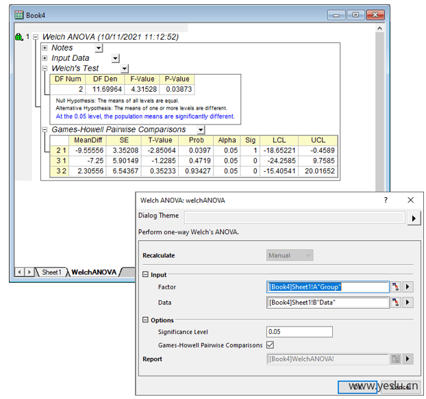The width and height of the screenshot is (426, 399).
Task: Collapse the Input group in dialog
Action: pyautogui.click(x=146, y=274)
